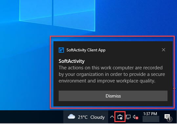The image size is (177, 124).
Task: Click the SoftActivity icon in notification header
Action: 61,50
